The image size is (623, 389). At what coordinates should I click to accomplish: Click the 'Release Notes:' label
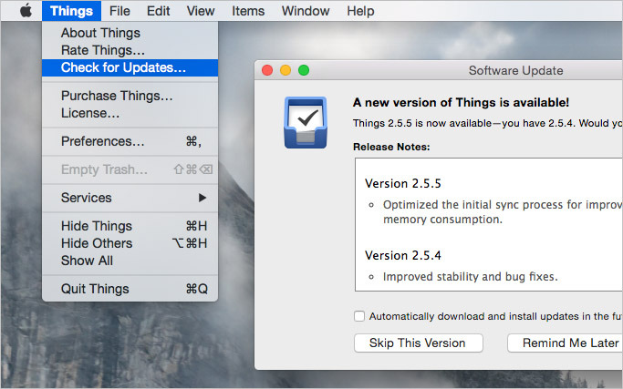tap(391, 147)
